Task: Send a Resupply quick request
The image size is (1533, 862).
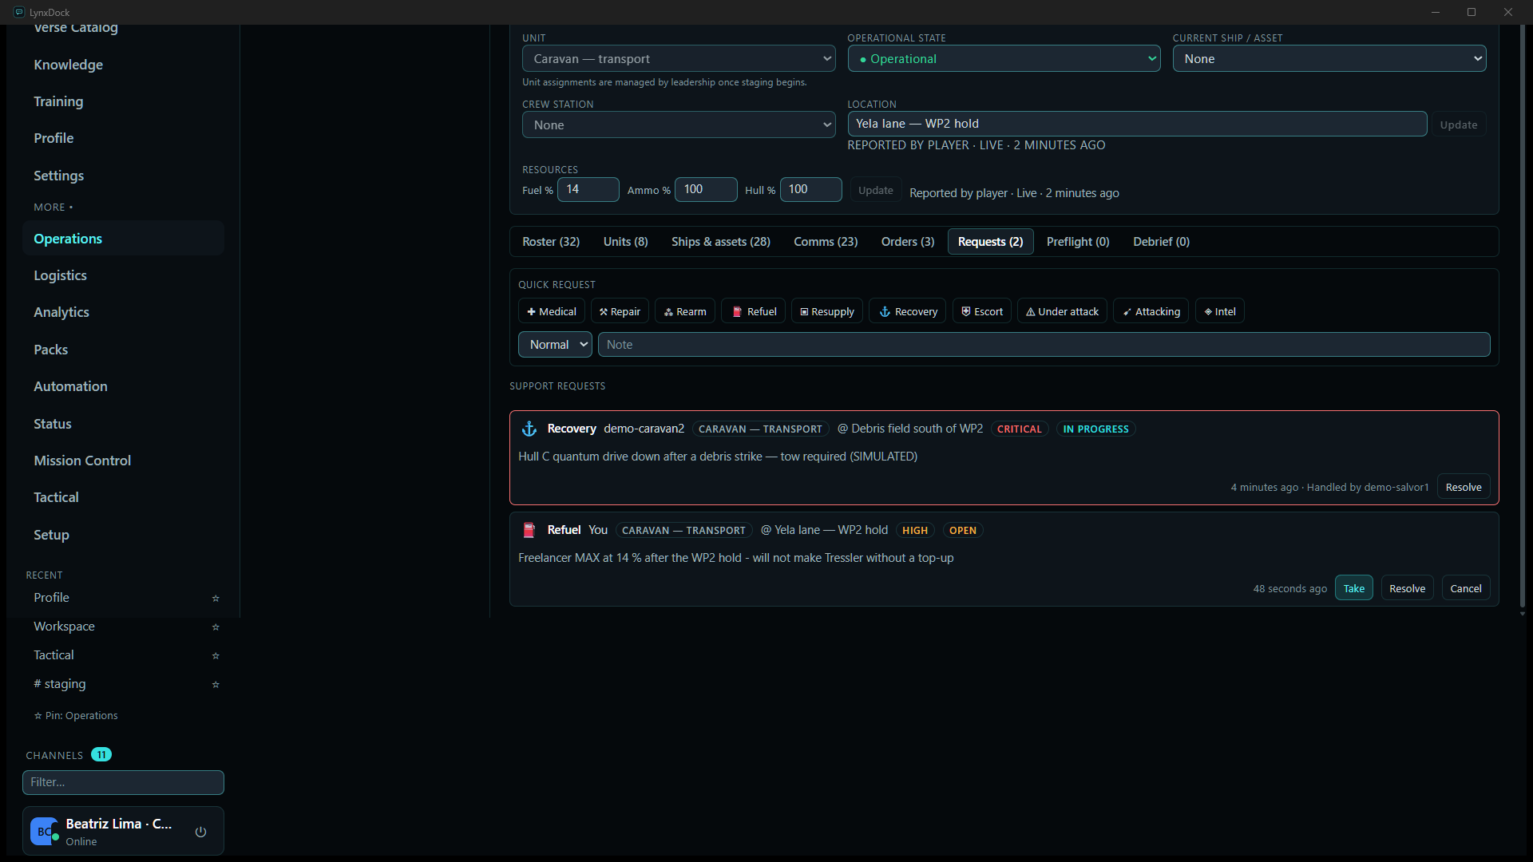Action: (x=826, y=311)
